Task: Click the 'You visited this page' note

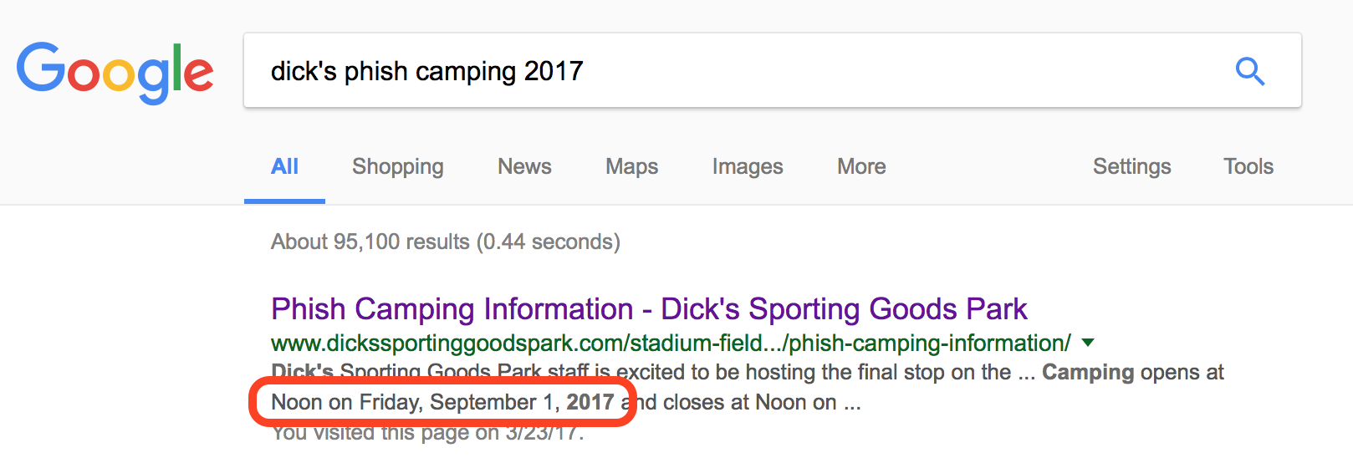Action: coord(427,433)
